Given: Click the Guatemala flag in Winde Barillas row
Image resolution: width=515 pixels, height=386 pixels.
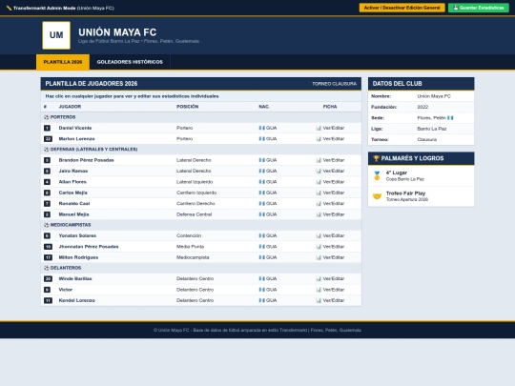Looking at the screenshot, I should click(x=261, y=278).
